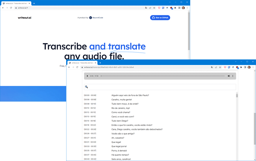Open the profile avatar in front window

coord(249,67)
